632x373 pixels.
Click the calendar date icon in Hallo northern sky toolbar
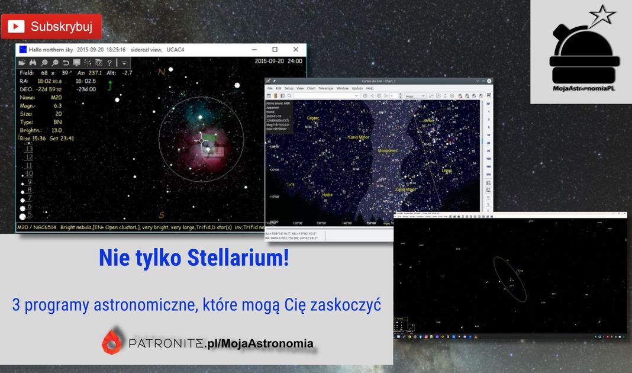point(98,63)
